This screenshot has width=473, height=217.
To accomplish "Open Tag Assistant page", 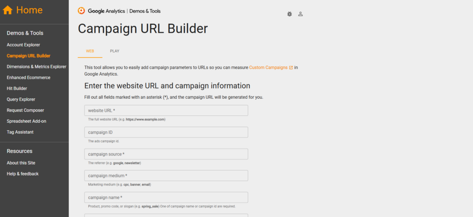I will [x=20, y=132].
